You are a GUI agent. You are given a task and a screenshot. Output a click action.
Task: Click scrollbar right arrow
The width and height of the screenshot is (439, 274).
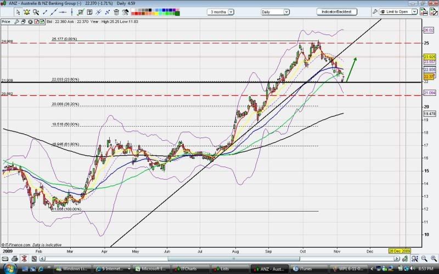[x=396, y=259]
